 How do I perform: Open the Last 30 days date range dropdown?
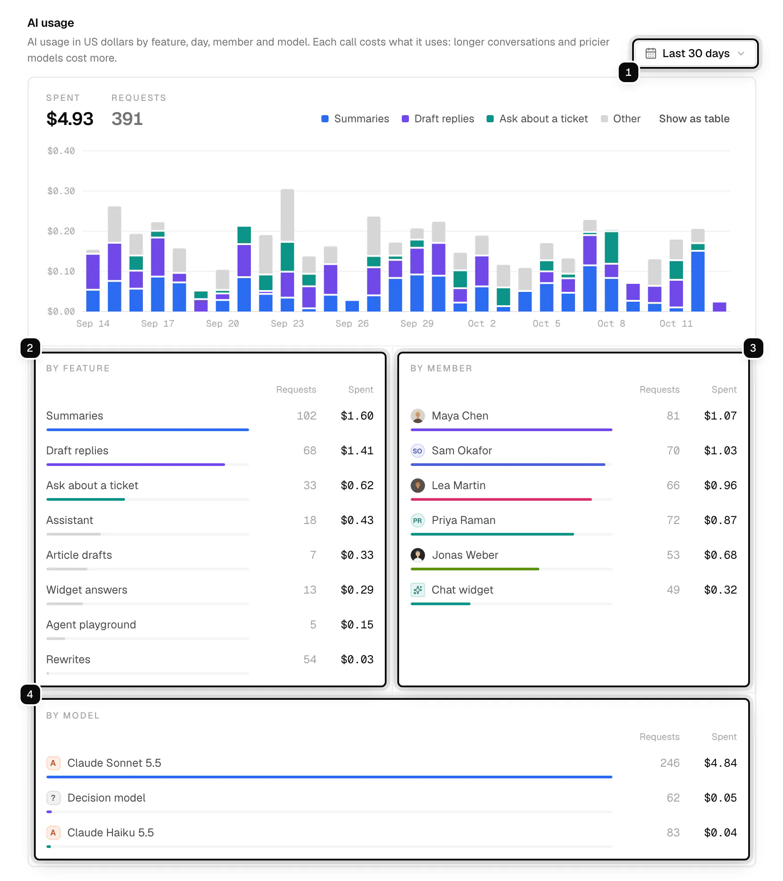click(695, 54)
